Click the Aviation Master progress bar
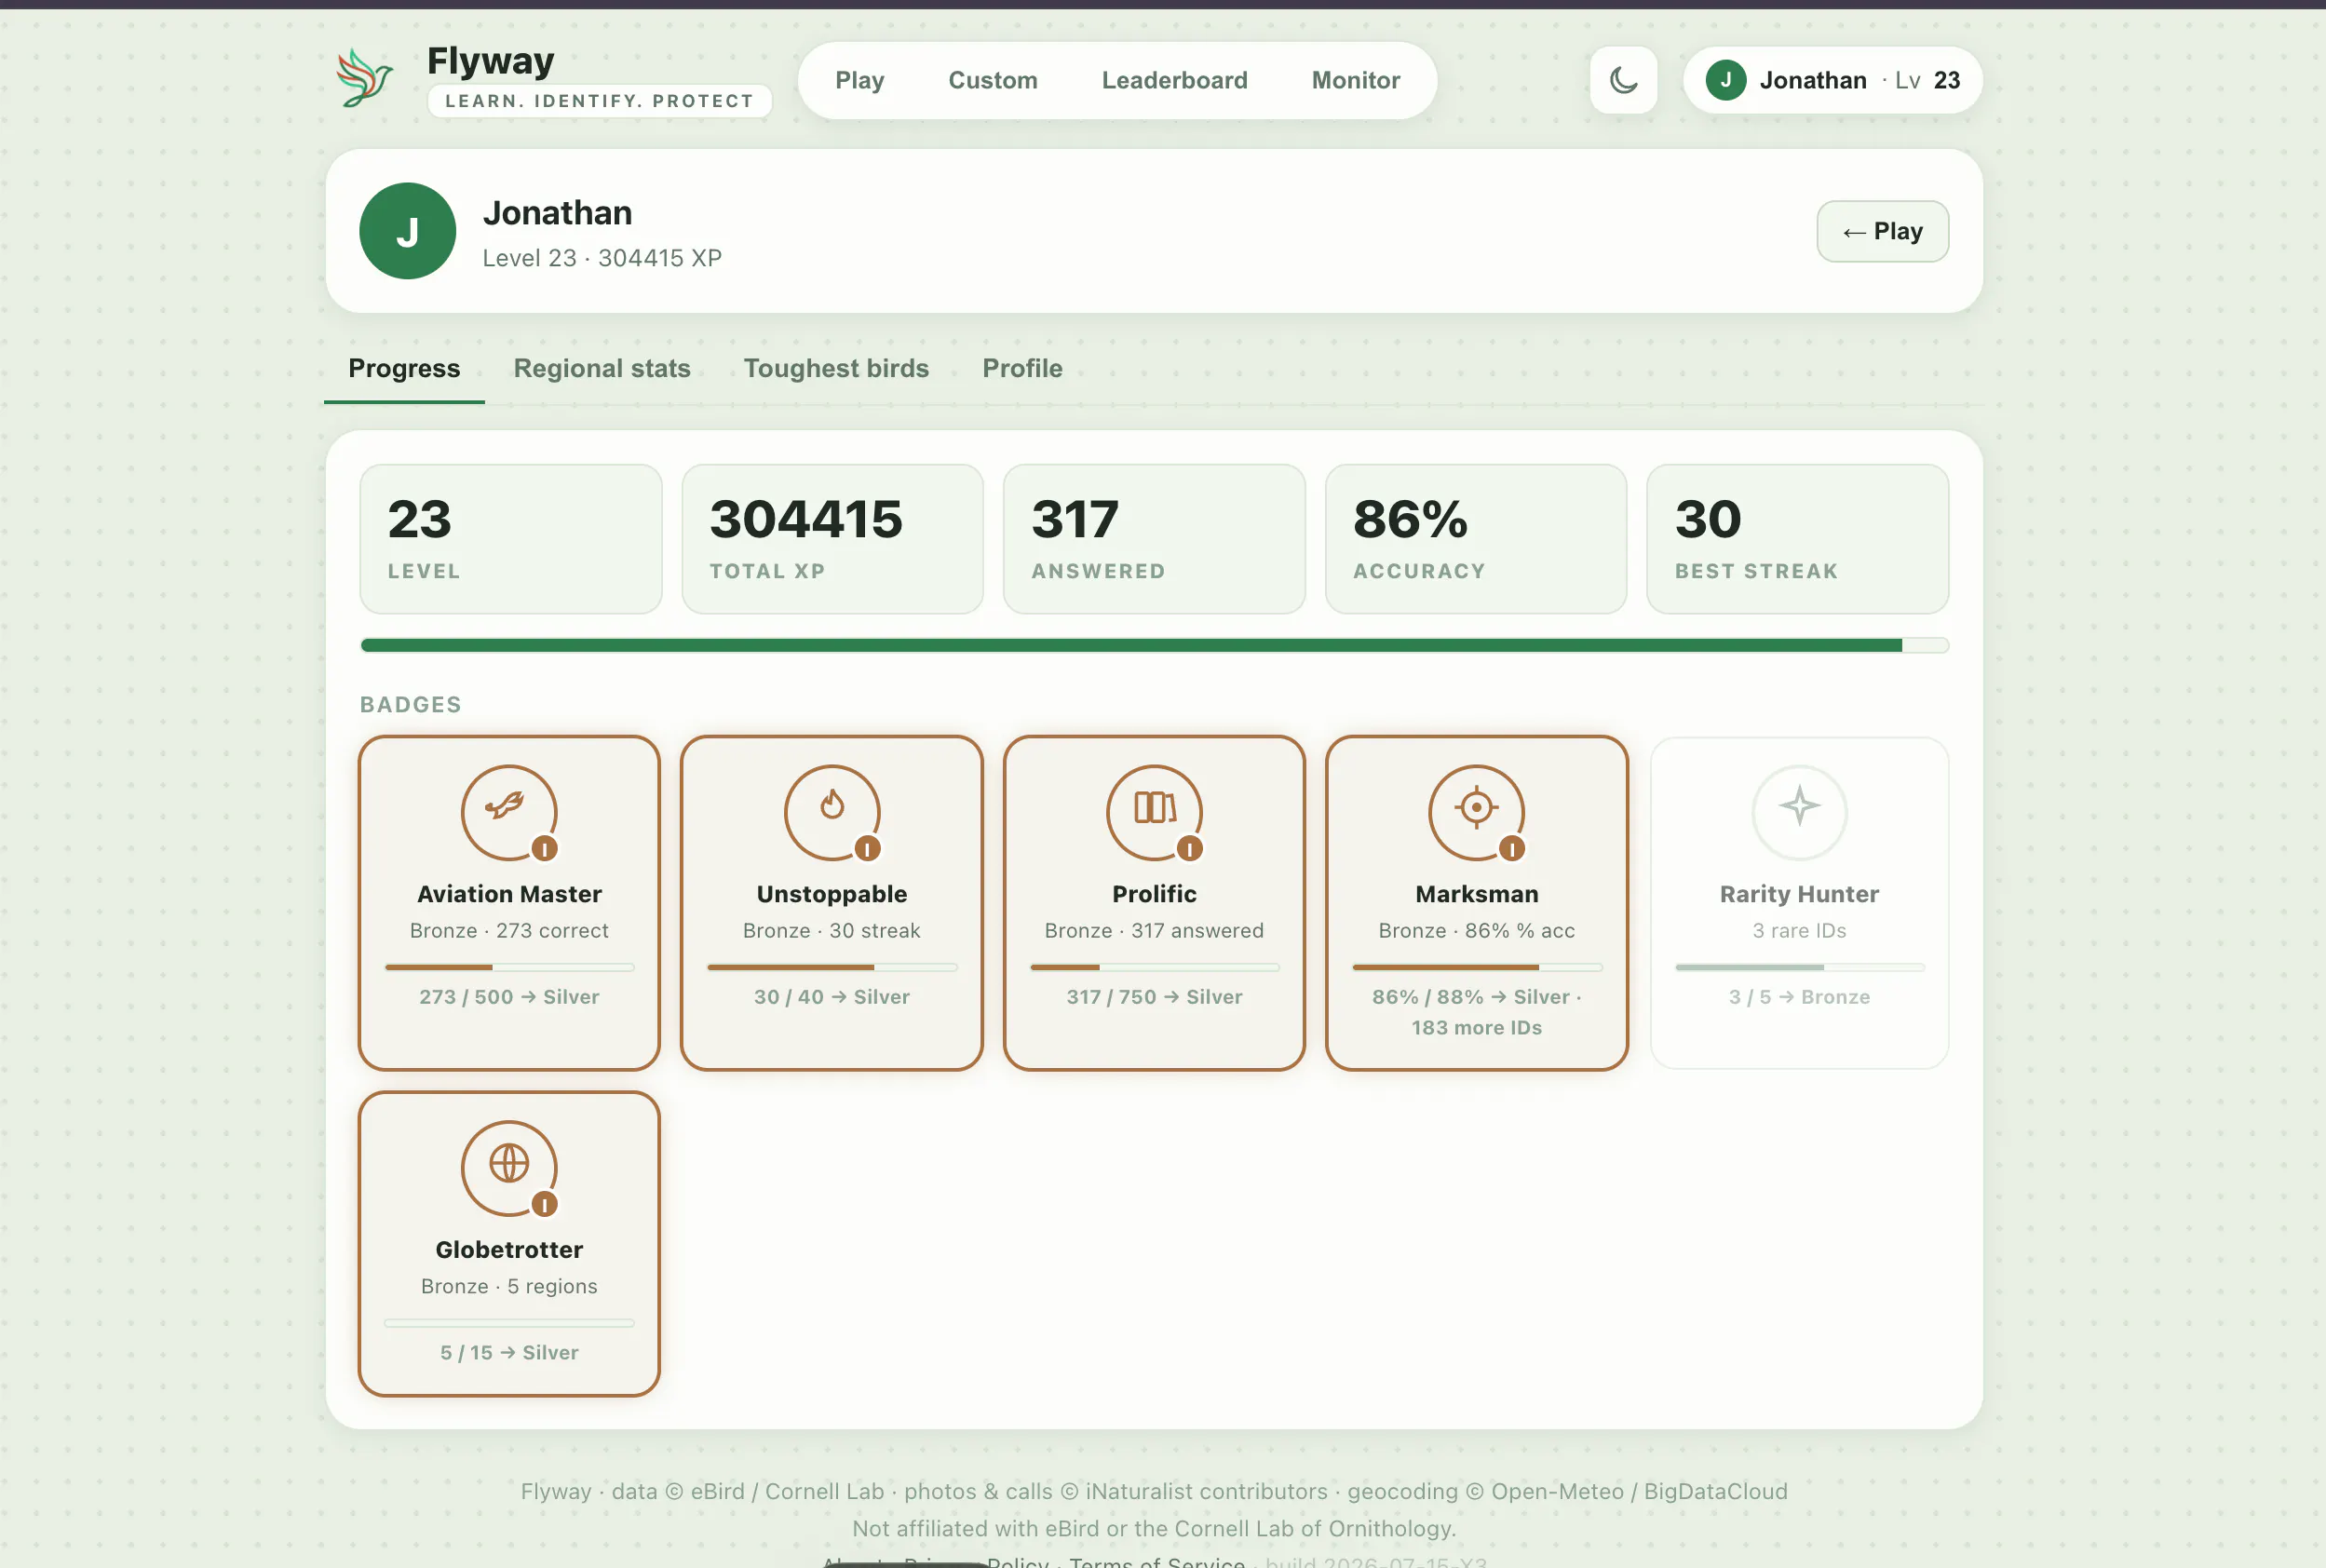The width and height of the screenshot is (2326, 1568). tap(509, 968)
